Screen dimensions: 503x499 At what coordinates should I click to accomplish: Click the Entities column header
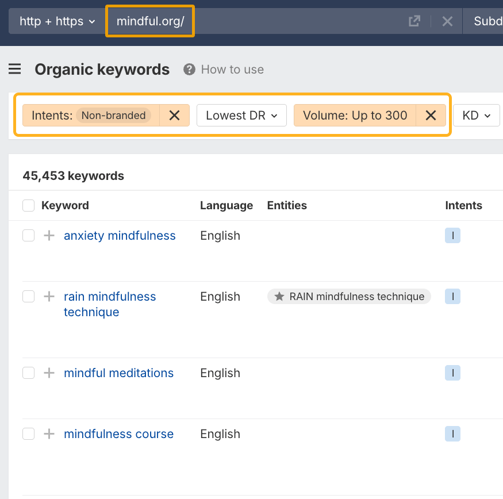[x=287, y=205]
